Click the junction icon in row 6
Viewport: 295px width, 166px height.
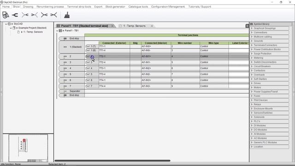click(88, 80)
